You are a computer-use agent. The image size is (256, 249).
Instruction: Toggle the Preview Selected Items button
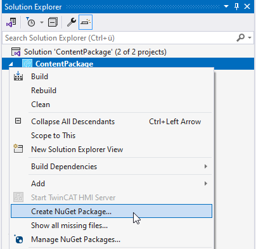(x=86, y=22)
